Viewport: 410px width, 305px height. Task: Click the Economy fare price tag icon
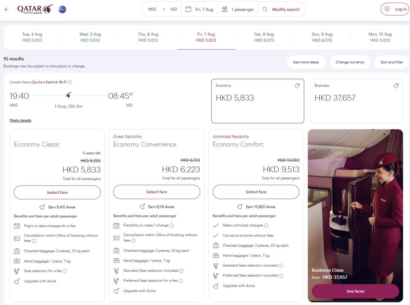click(297, 86)
